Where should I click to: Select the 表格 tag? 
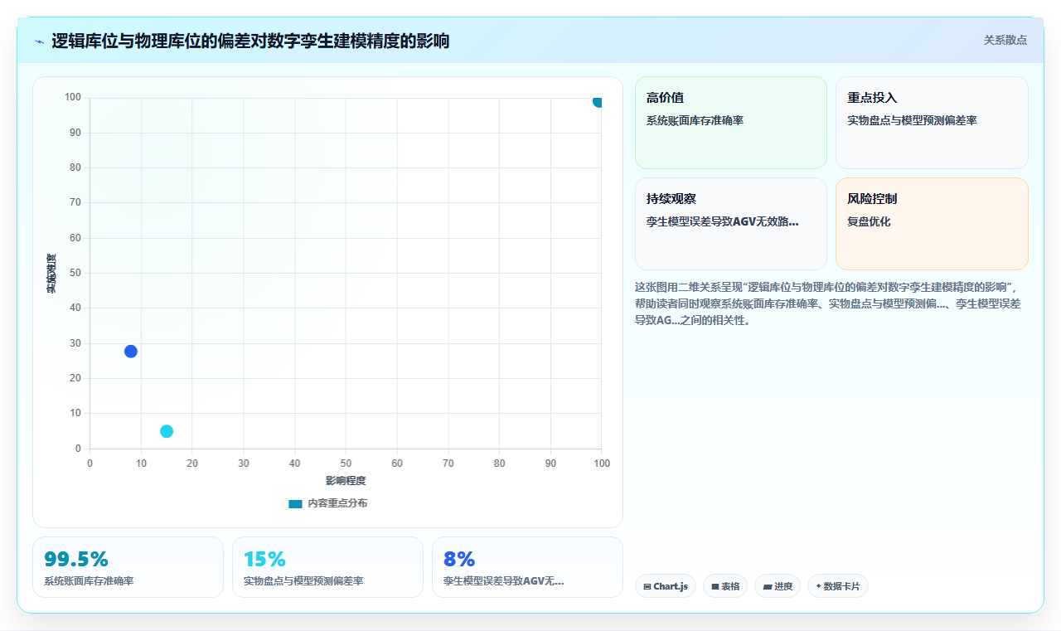pos(725,586)
